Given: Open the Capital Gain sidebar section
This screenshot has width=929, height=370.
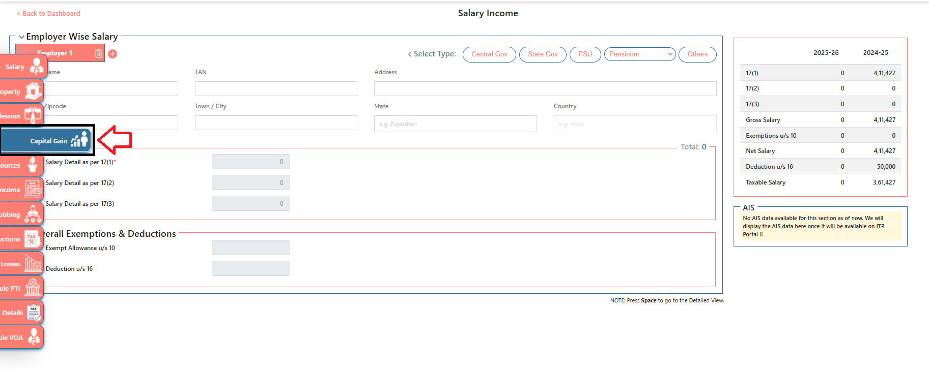Looking at the screenshot, I should click(47, 141).
